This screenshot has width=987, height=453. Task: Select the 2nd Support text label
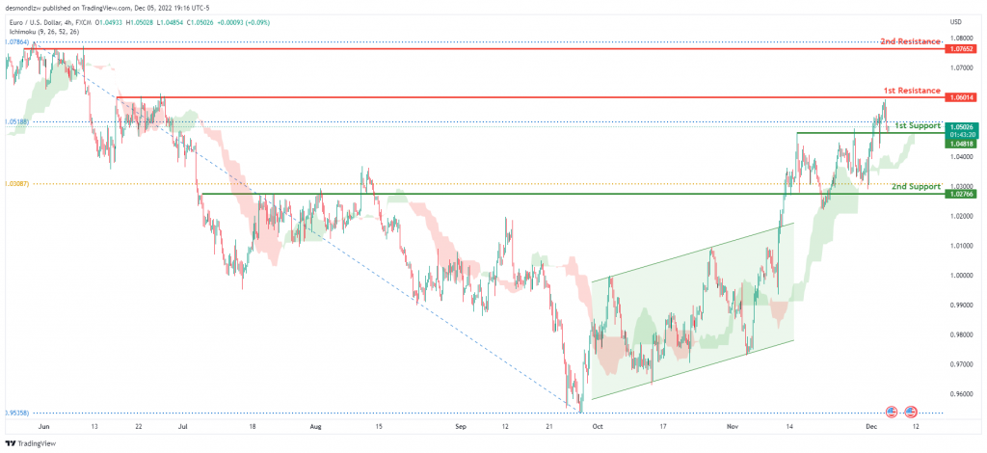tap(916, 187)
